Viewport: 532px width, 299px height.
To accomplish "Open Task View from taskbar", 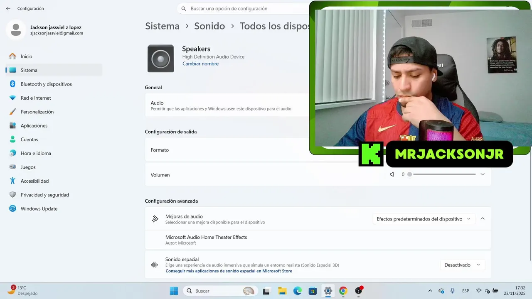I will coord(266,291).
